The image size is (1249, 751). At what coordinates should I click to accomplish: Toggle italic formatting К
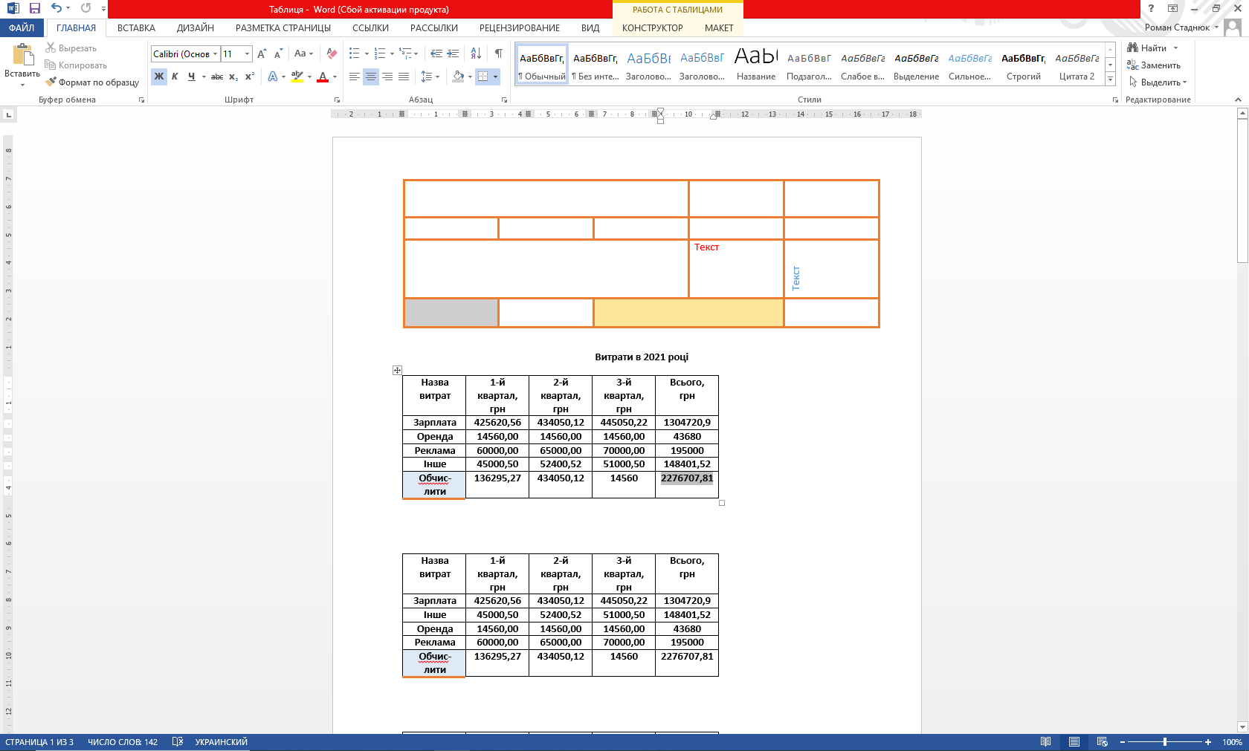coord(175,77)
